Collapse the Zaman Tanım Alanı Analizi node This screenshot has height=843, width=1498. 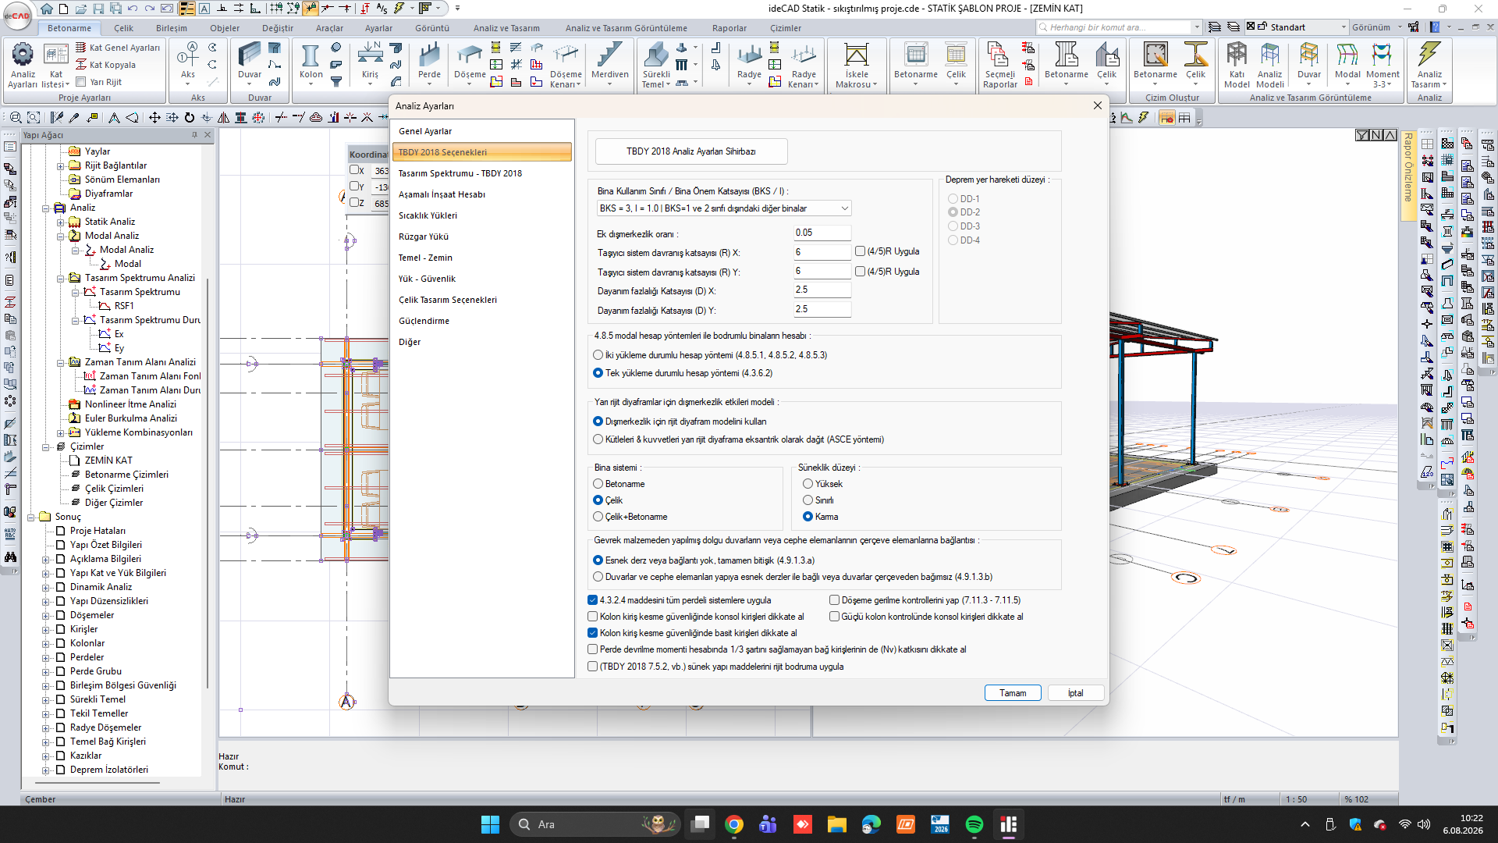[x=60, y=362]
